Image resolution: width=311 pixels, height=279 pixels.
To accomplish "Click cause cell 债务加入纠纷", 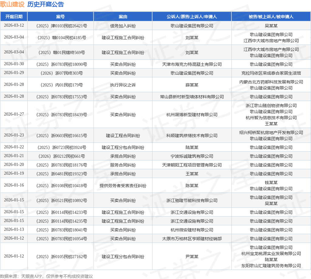I will 123,26.
